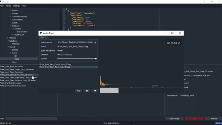The width and height of the screenshot is (222, 125).
Task: Click the 00:10 marker on the audio timeline
Action: point(155,86)
